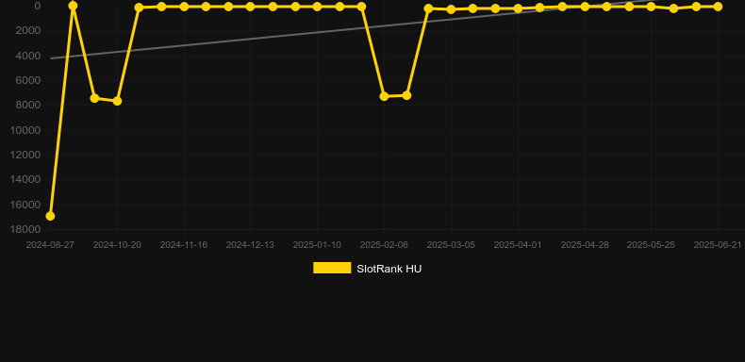
Task: Select the last data point above 2025-06-21
Action: (718, 7)
